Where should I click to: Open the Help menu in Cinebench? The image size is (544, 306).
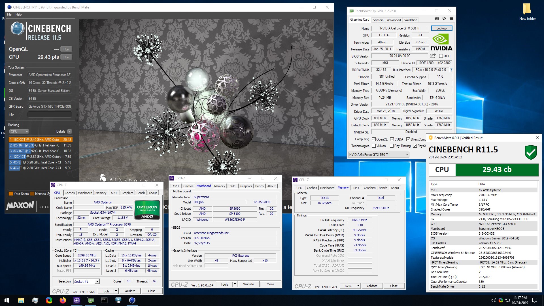18,14
